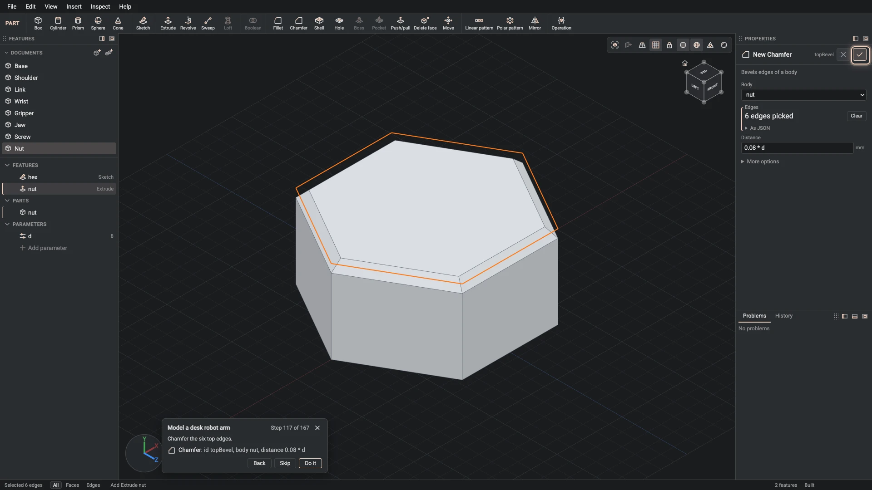Pick the Sweep tool
This screenshot has width=872, height=490.
(208, 23)
